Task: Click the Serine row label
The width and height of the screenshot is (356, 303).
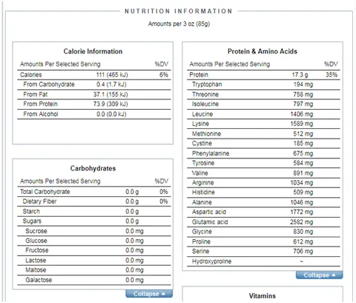Action: coord(200,251)
